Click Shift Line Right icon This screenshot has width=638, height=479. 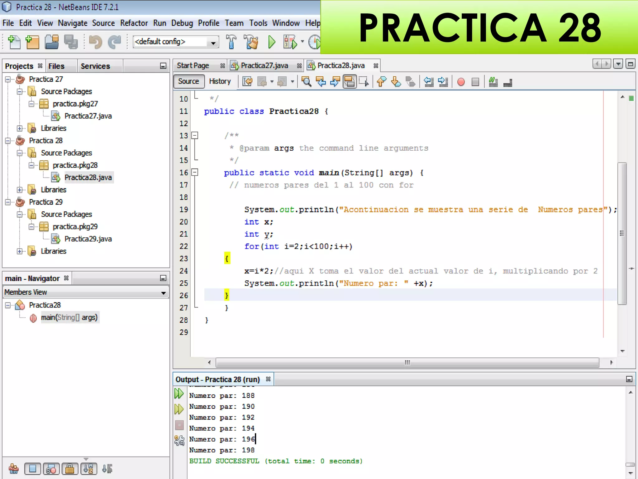443,82
